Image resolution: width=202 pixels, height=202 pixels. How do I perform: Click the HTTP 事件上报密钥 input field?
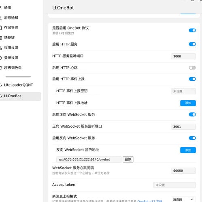click(183, 91)
